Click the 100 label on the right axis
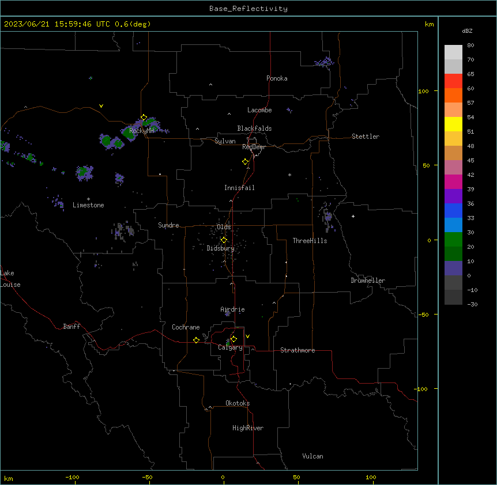 pyautogui.click(x=423, y=91)
